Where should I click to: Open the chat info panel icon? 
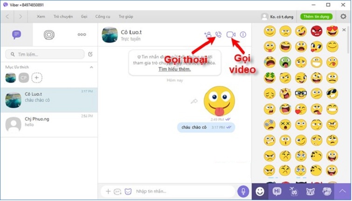(x=243, y=34)
